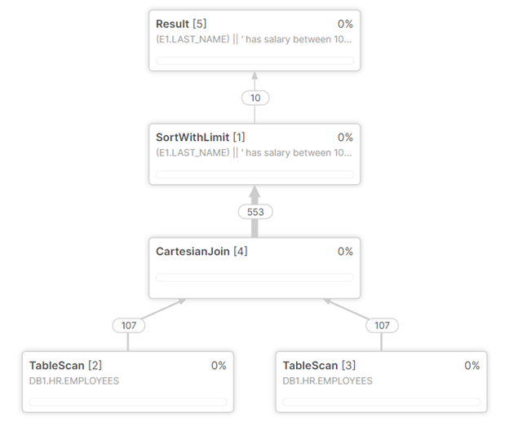The height and width of the screenshot is (426, 509).
Task: Open the CartesianJoin [4] node details
Action: (x=254, y=268)
